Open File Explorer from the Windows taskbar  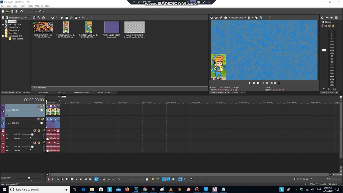[92, 190]
